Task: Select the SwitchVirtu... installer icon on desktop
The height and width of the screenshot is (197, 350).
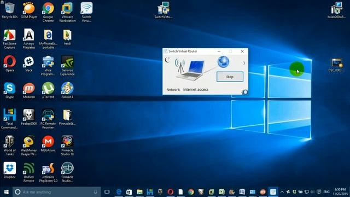Action: [164, 10]
